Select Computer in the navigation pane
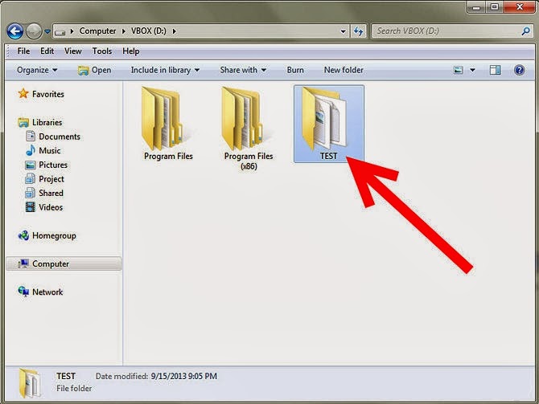Viewport: 539px width, 404px height. (x=64, y=264)
